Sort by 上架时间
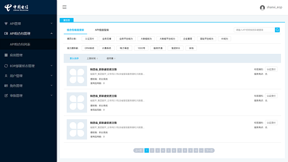This screenshot has height=162, width=288. 91,58
